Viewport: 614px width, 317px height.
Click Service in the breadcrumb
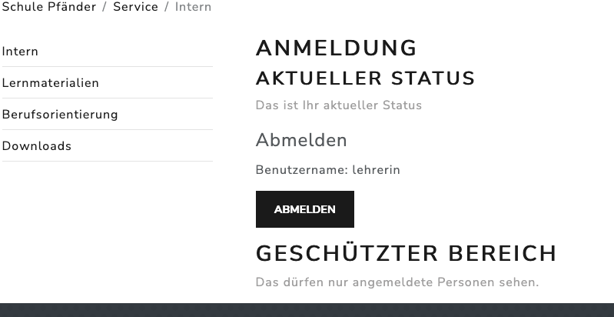[135, 7]
